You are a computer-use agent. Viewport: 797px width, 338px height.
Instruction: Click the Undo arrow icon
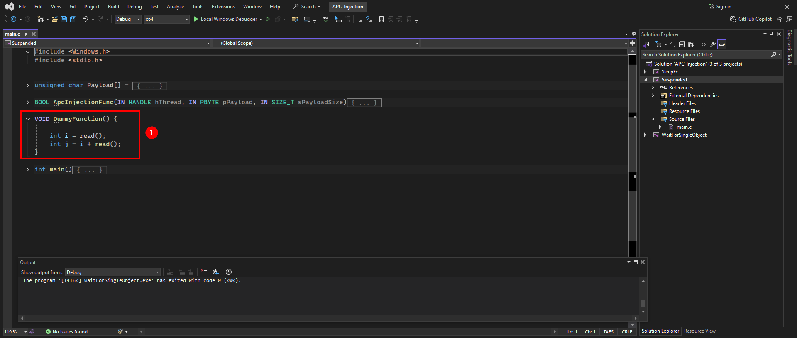point(85,19)
